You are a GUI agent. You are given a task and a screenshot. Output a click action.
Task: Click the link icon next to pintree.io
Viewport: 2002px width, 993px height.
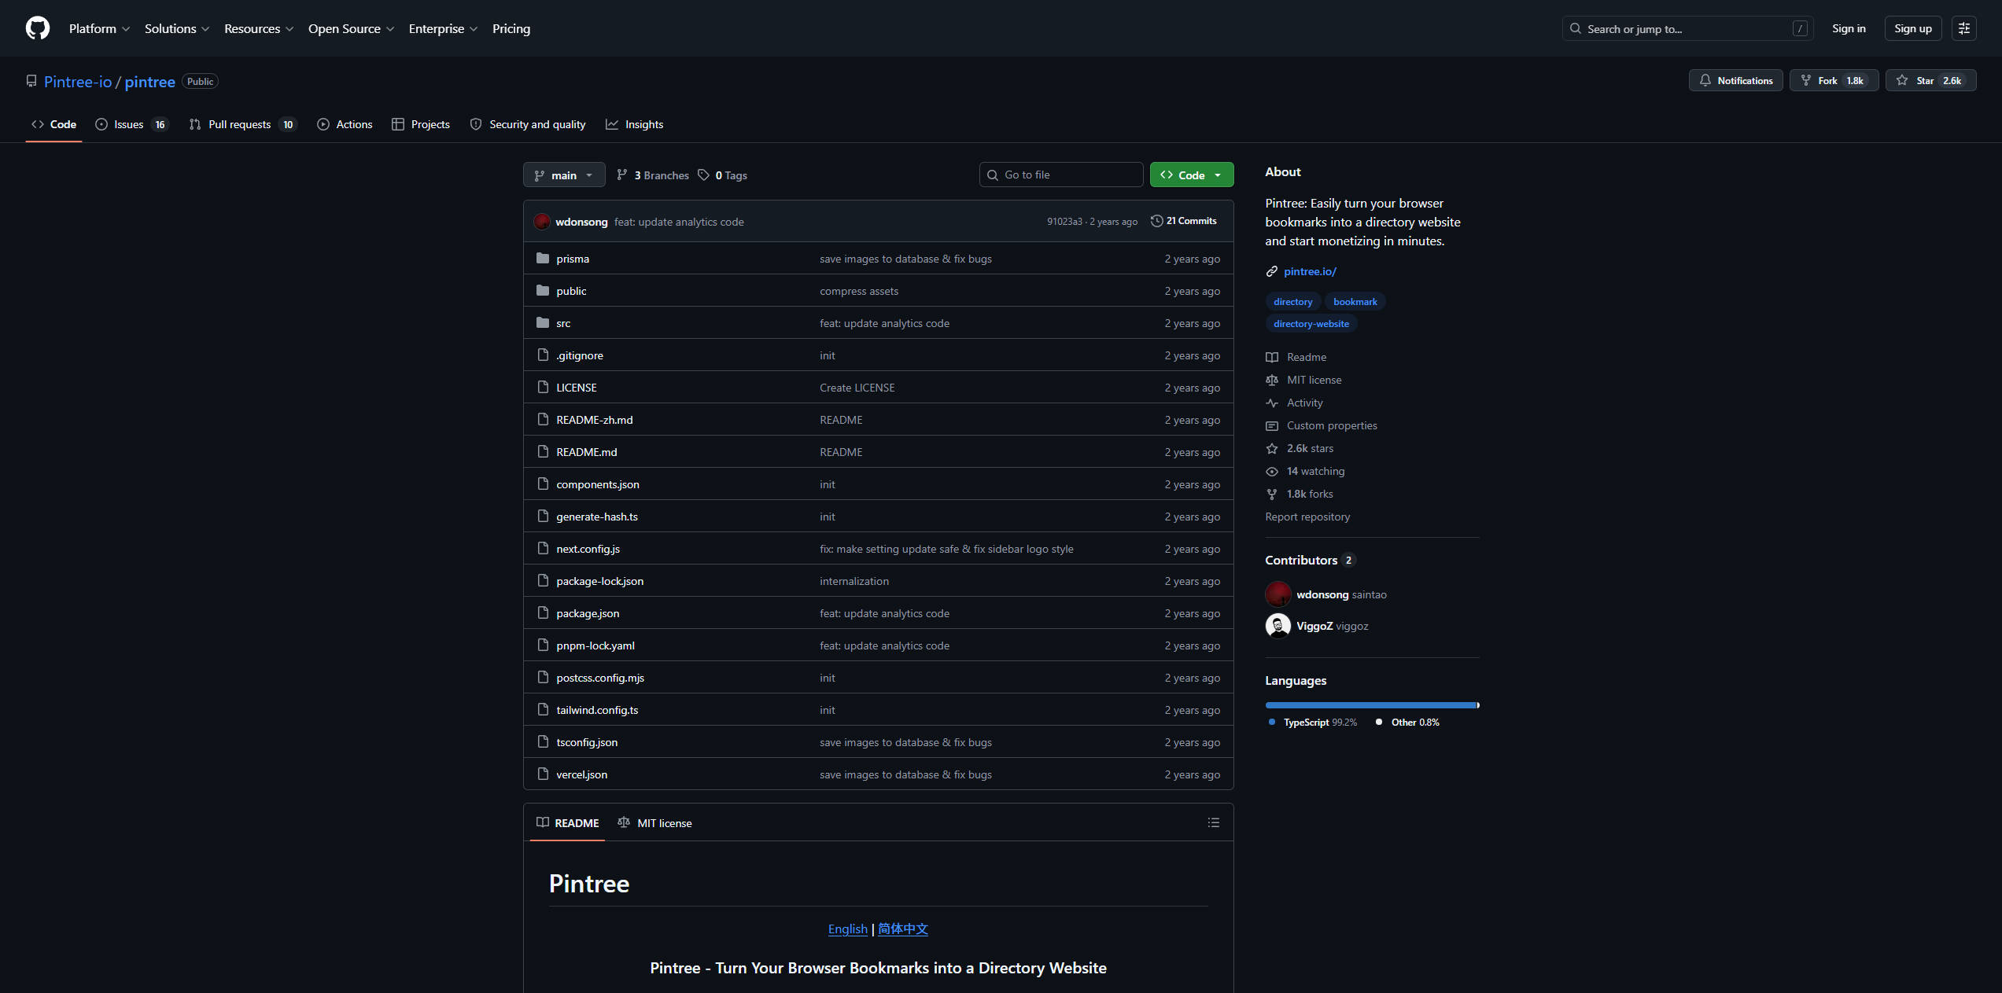1271,271
